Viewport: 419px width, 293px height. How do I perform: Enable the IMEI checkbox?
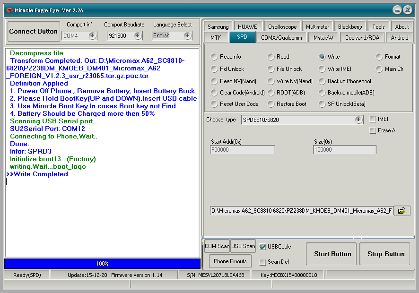click(x=373, y=119)
